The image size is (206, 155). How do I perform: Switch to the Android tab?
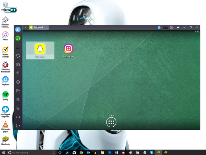pos(39,27)
